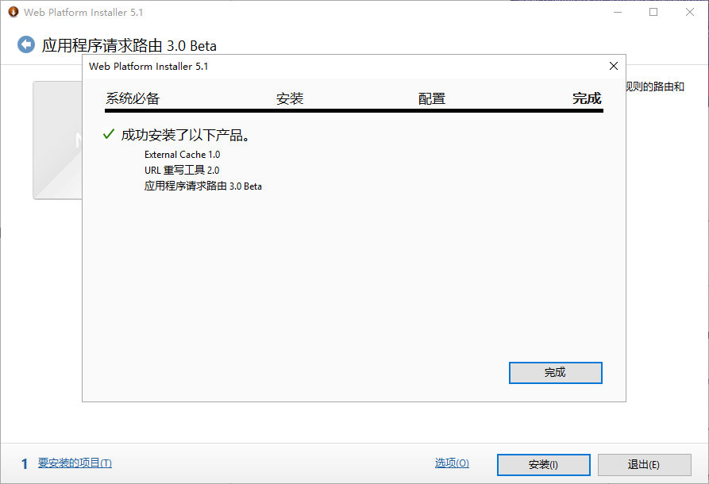
Task: Click the items-to-install count 1
Action: (25, 463)
